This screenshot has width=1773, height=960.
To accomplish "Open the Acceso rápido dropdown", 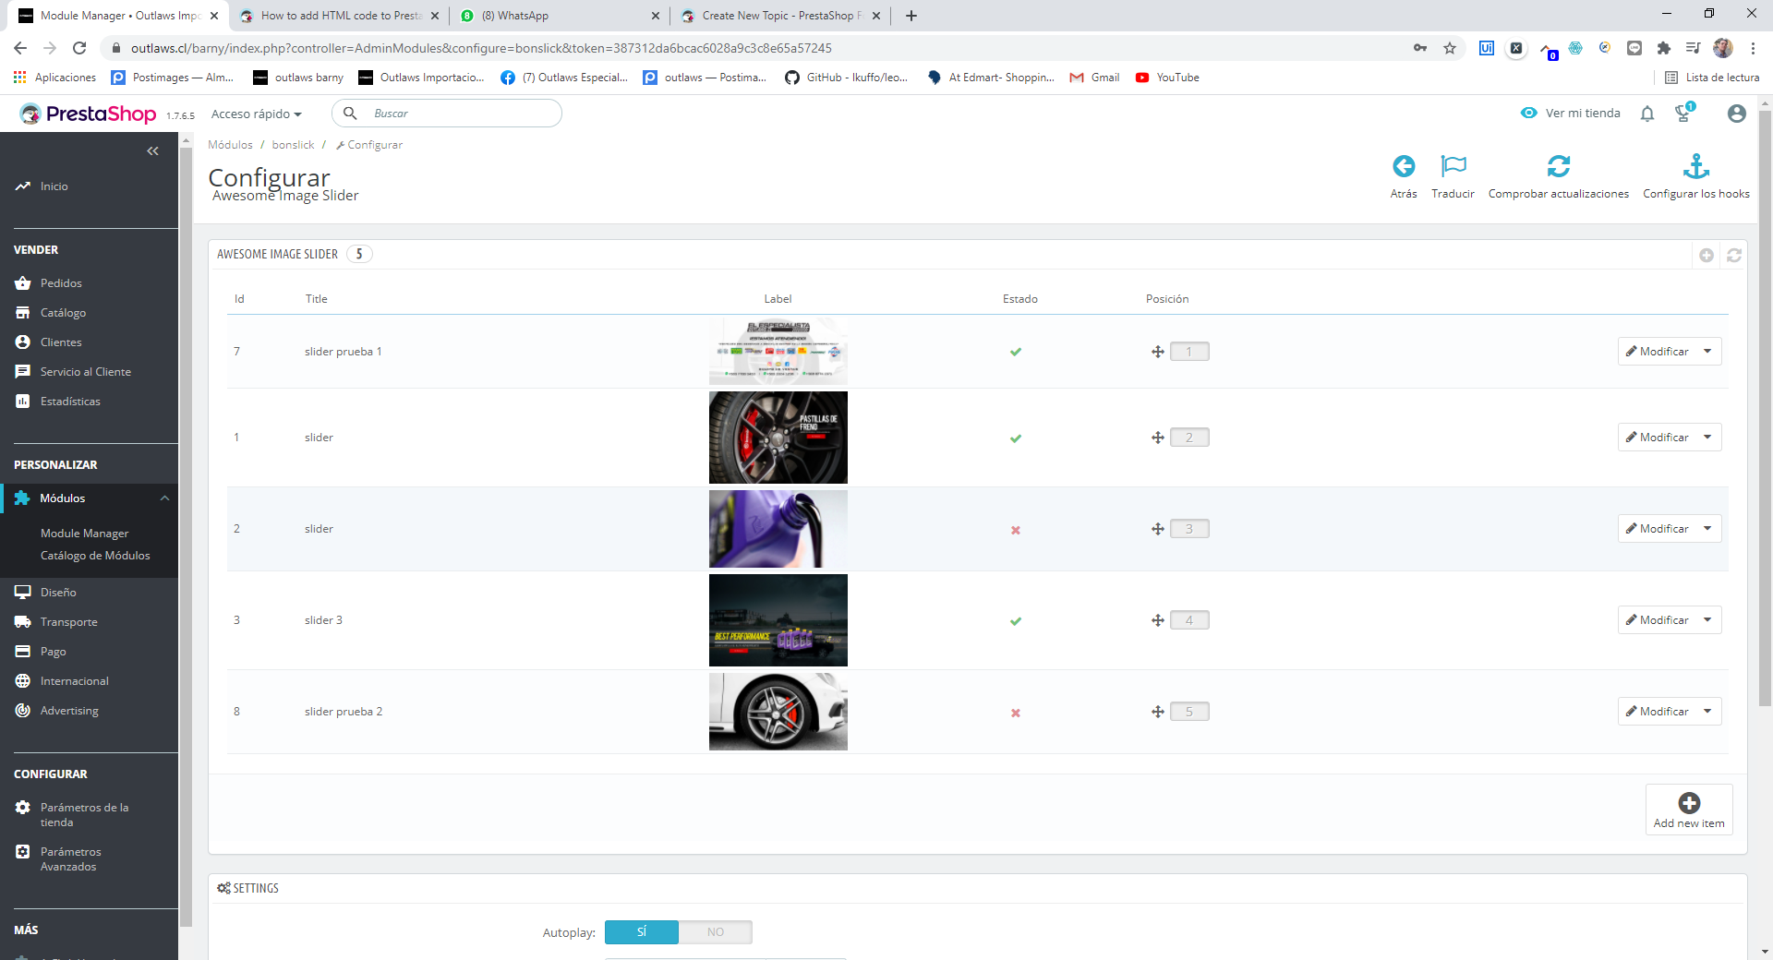I will [257, 114].
